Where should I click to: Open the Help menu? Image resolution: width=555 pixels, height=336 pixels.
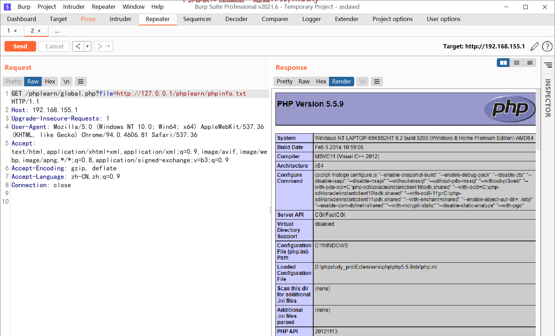tap(157, 7)
